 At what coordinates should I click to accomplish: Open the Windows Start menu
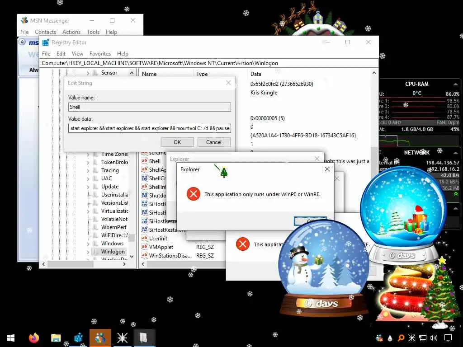click(11, 338)
